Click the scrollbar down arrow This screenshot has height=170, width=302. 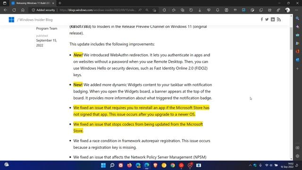(x=291, y=159)
